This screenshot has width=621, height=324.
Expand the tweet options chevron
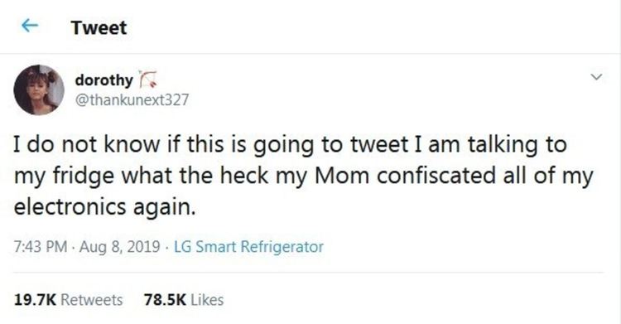click(x=596, y=77)
